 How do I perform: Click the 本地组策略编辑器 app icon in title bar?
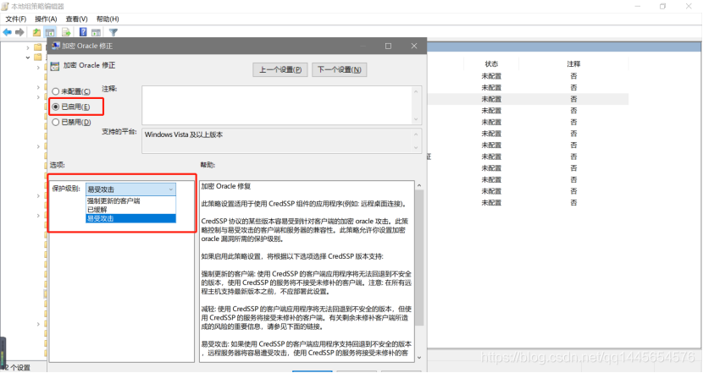click(5, 6)
